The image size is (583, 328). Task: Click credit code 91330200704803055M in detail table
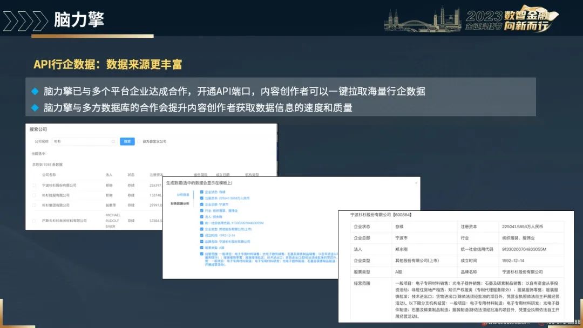(524, 249)
